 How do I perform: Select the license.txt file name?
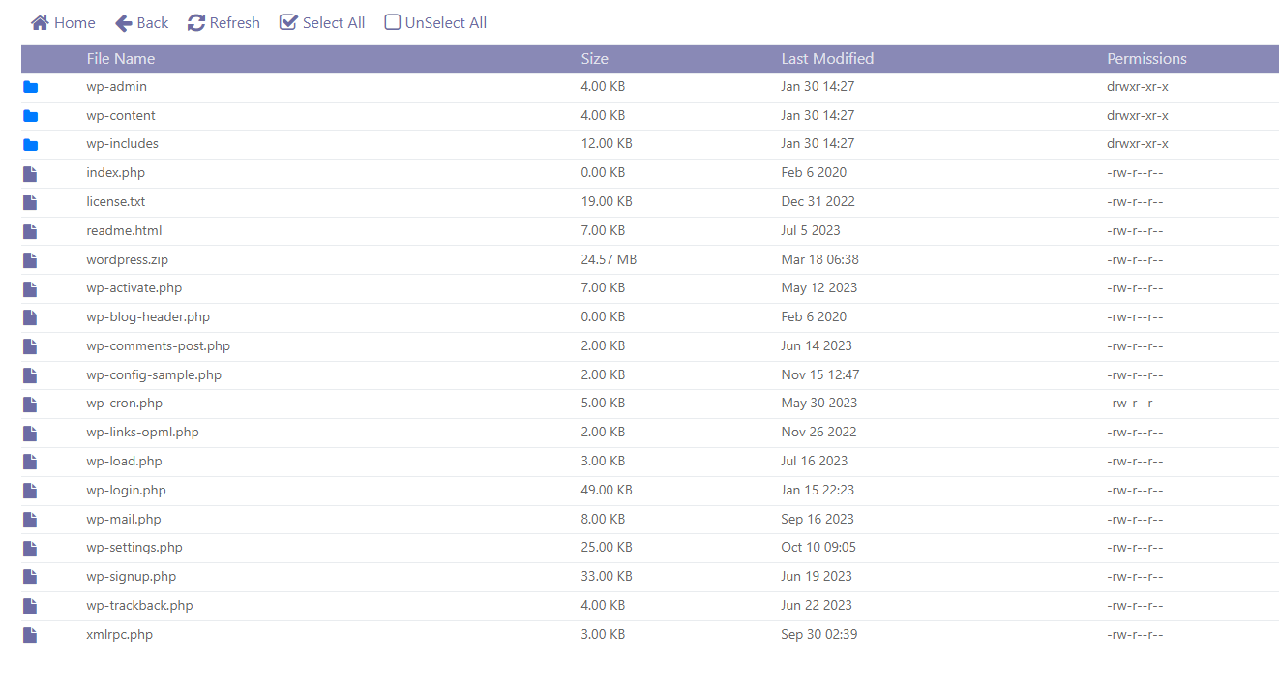(115, 201)
